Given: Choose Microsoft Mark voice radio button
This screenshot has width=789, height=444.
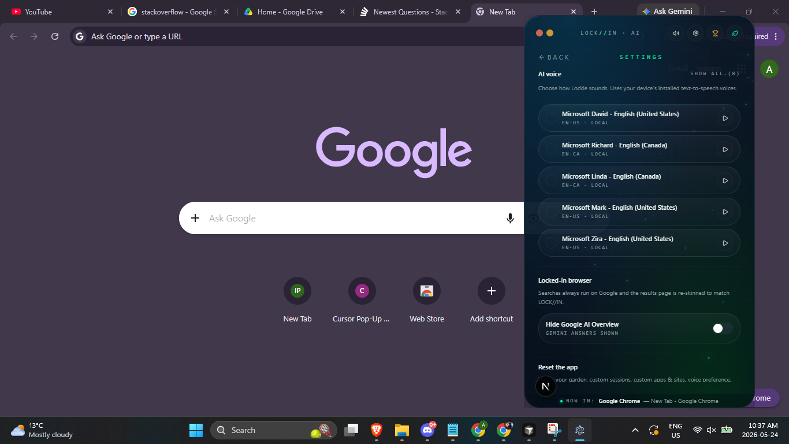Looking at the screenshot, I should coord(552,212).
